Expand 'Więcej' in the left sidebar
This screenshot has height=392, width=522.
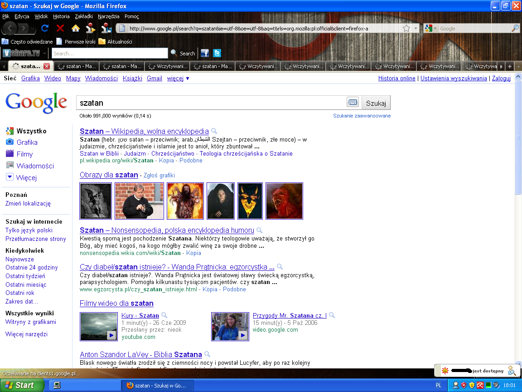[x=26, y=177]
